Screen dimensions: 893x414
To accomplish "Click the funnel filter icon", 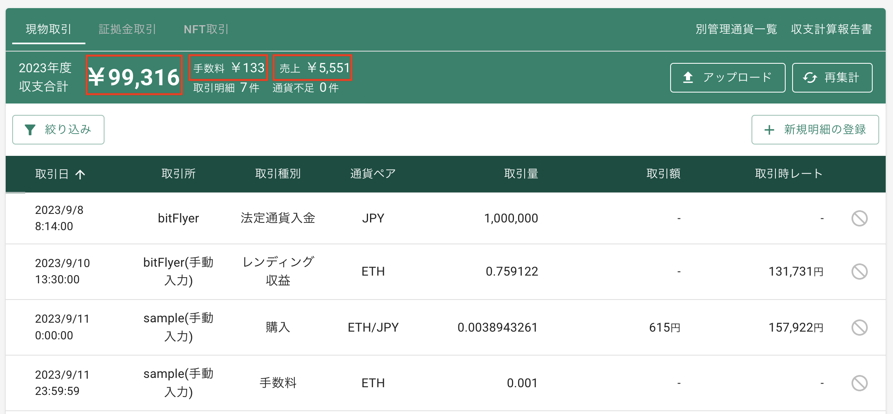I will point(30,130).
